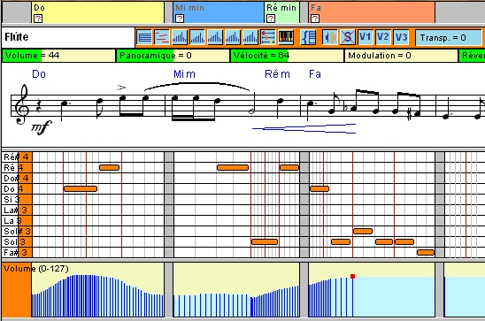The image size is (485, 321).
Task: Select the Do 4 note in the first measure
Action: 81,188
